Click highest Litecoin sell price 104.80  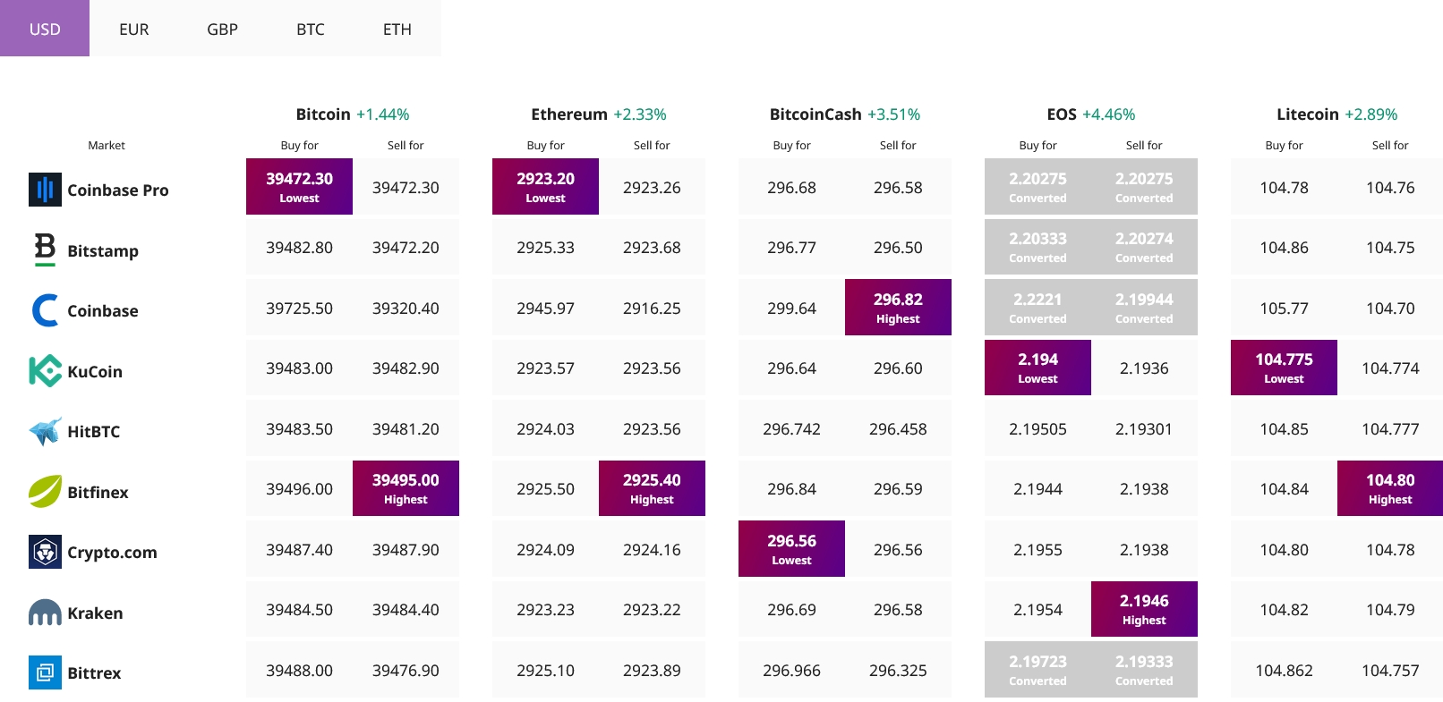point(1390,488)
